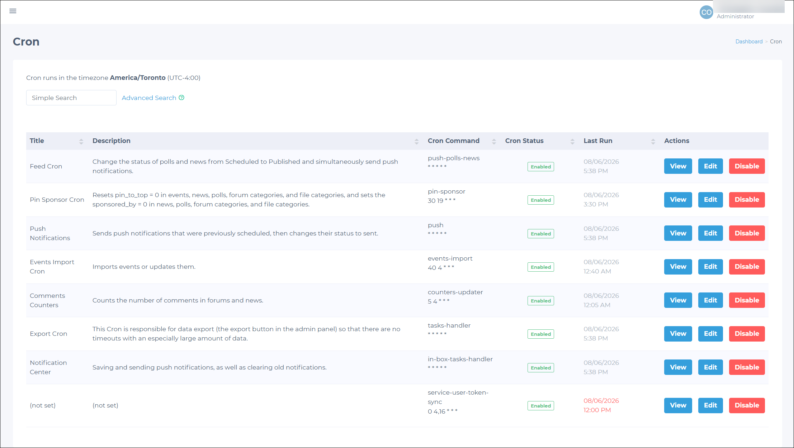Sort by Cron Status sort icon

pyautogui.click(x=572, y=141)
